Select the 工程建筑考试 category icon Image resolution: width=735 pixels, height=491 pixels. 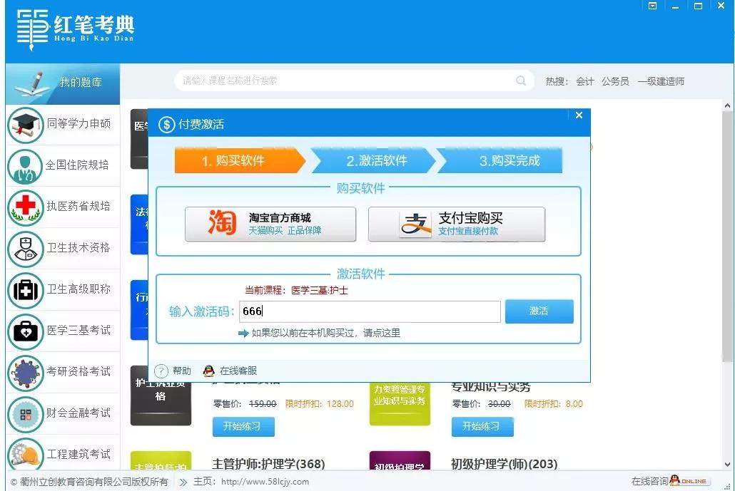[x=26, y=455]
